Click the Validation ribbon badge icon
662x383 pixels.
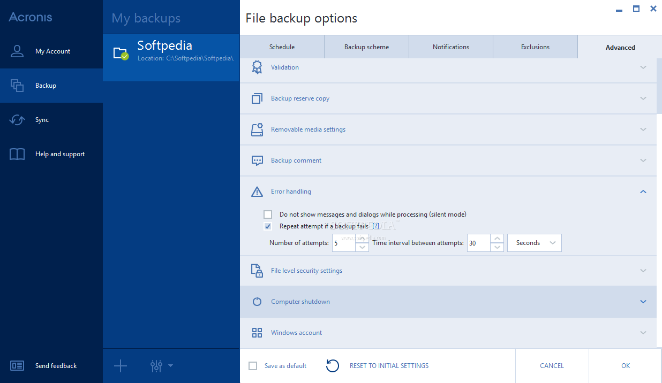pos(257,67)
